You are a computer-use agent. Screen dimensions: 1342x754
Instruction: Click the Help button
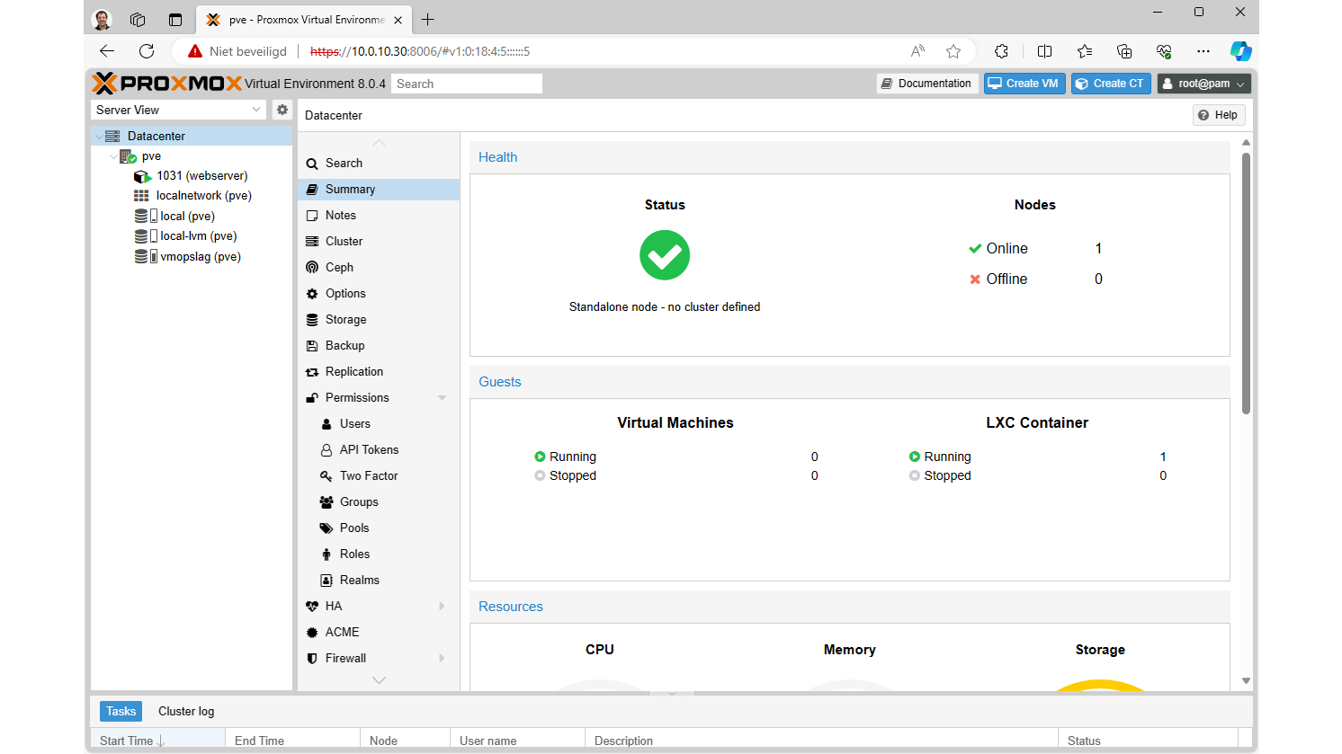pyautogui.click(x=1219, y=115)
